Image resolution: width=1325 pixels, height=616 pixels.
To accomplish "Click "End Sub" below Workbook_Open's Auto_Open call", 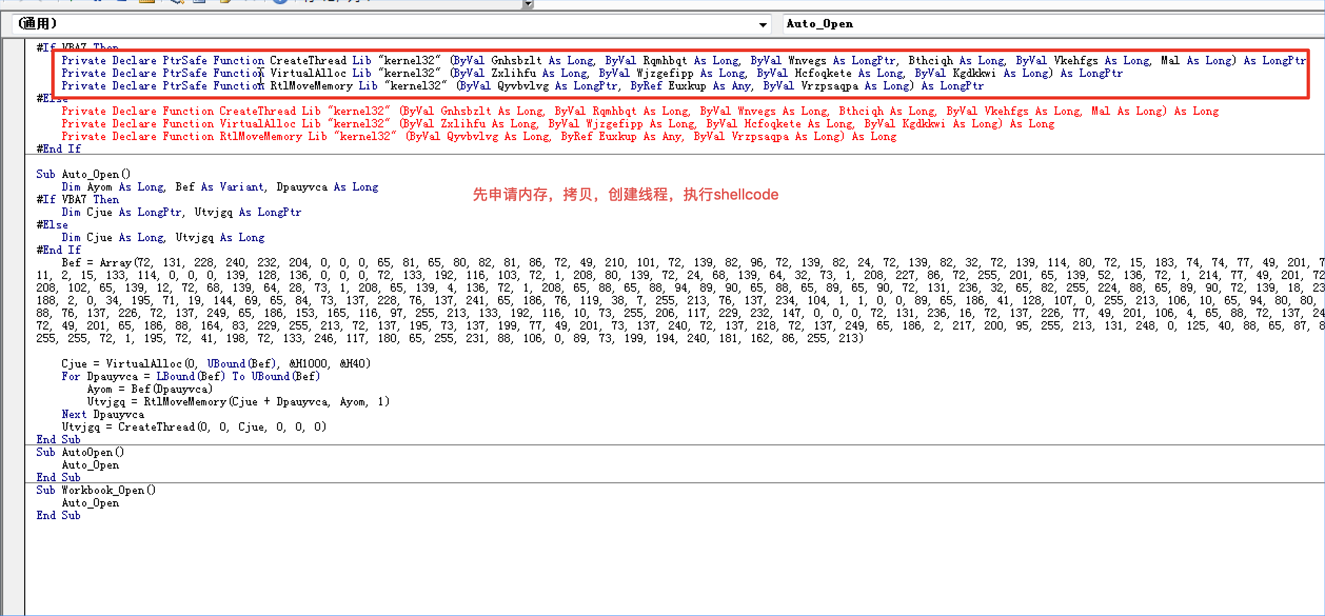I will [x=58, y=515].
